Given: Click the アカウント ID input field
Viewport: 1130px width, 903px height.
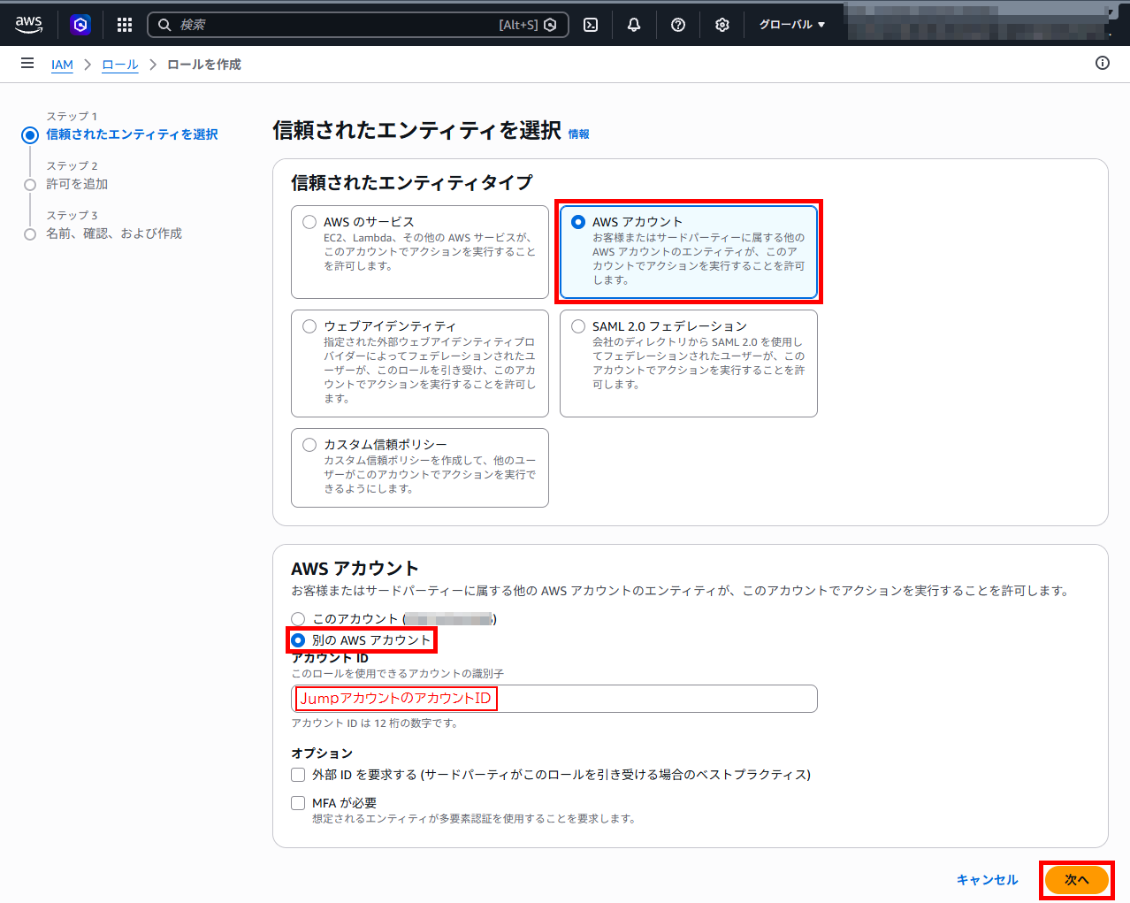Looking at the screenshot, I should (x=554, y=699).
